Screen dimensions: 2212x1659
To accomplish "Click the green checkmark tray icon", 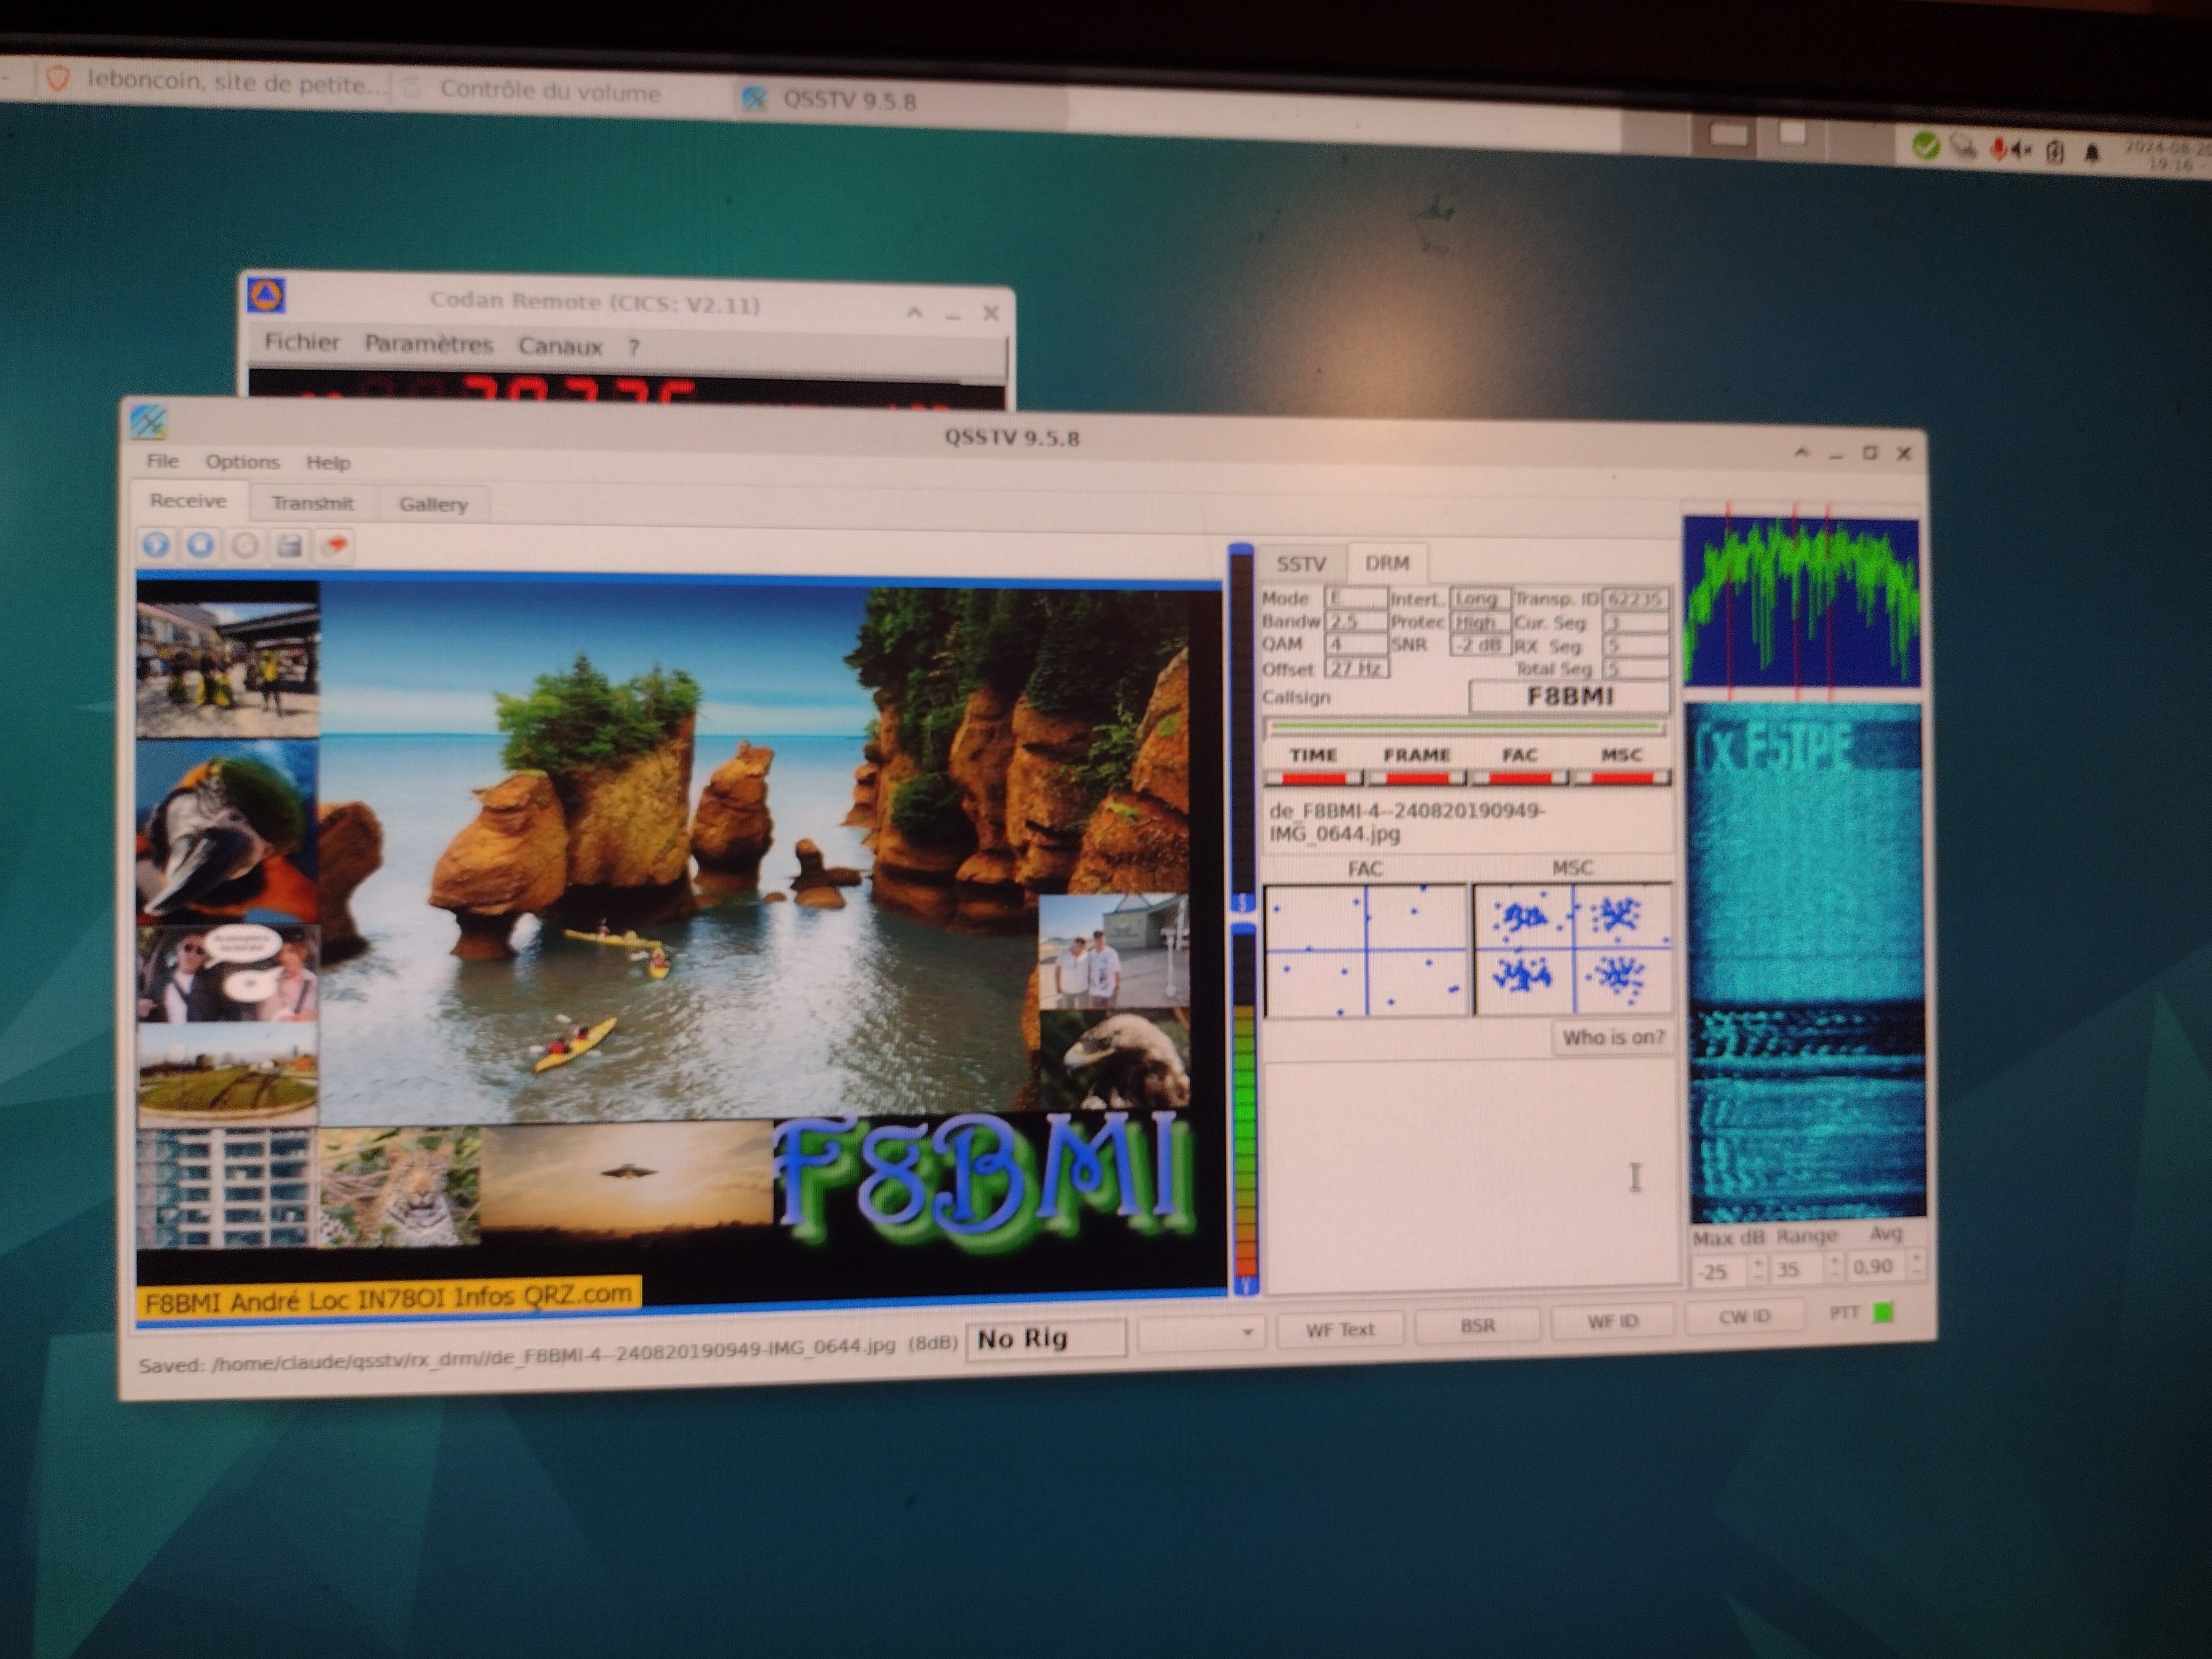I will 1926,146.
